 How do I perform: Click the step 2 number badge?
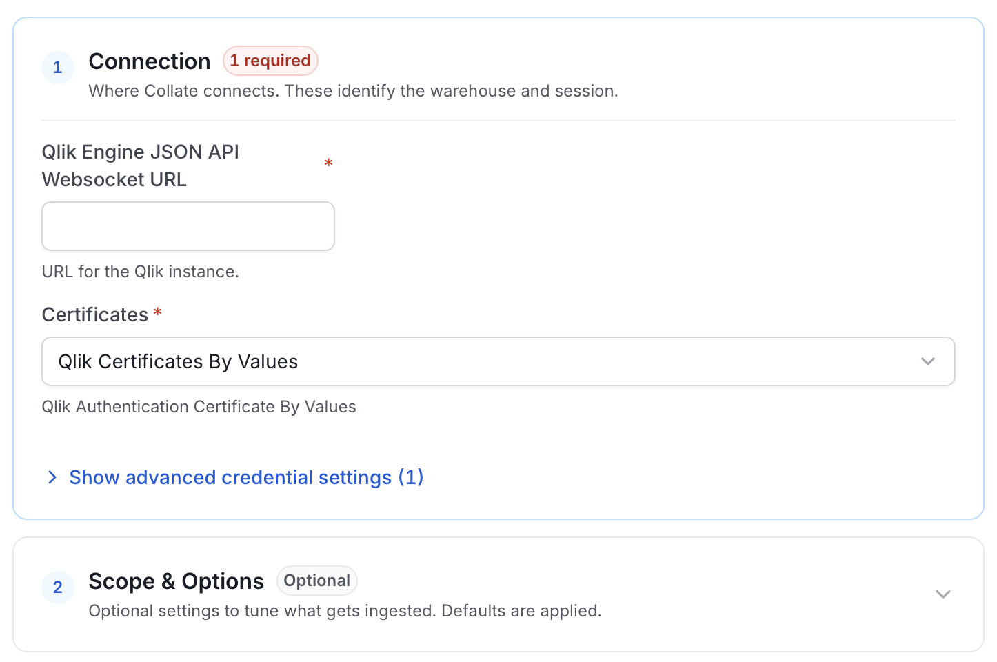[x=58, y=588]
